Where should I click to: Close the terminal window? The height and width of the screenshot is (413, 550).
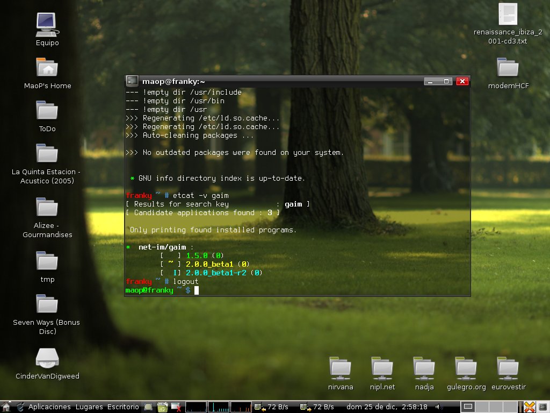[462, 82]
